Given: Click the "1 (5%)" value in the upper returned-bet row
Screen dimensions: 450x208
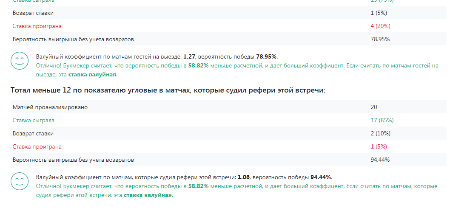Looking at the screenshot, I should [379, 13].
